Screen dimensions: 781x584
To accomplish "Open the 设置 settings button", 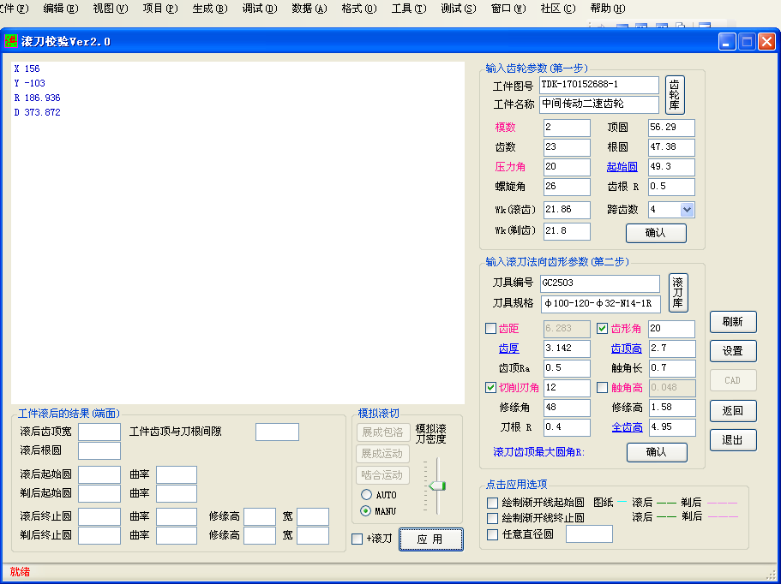I will coord(733,351).
